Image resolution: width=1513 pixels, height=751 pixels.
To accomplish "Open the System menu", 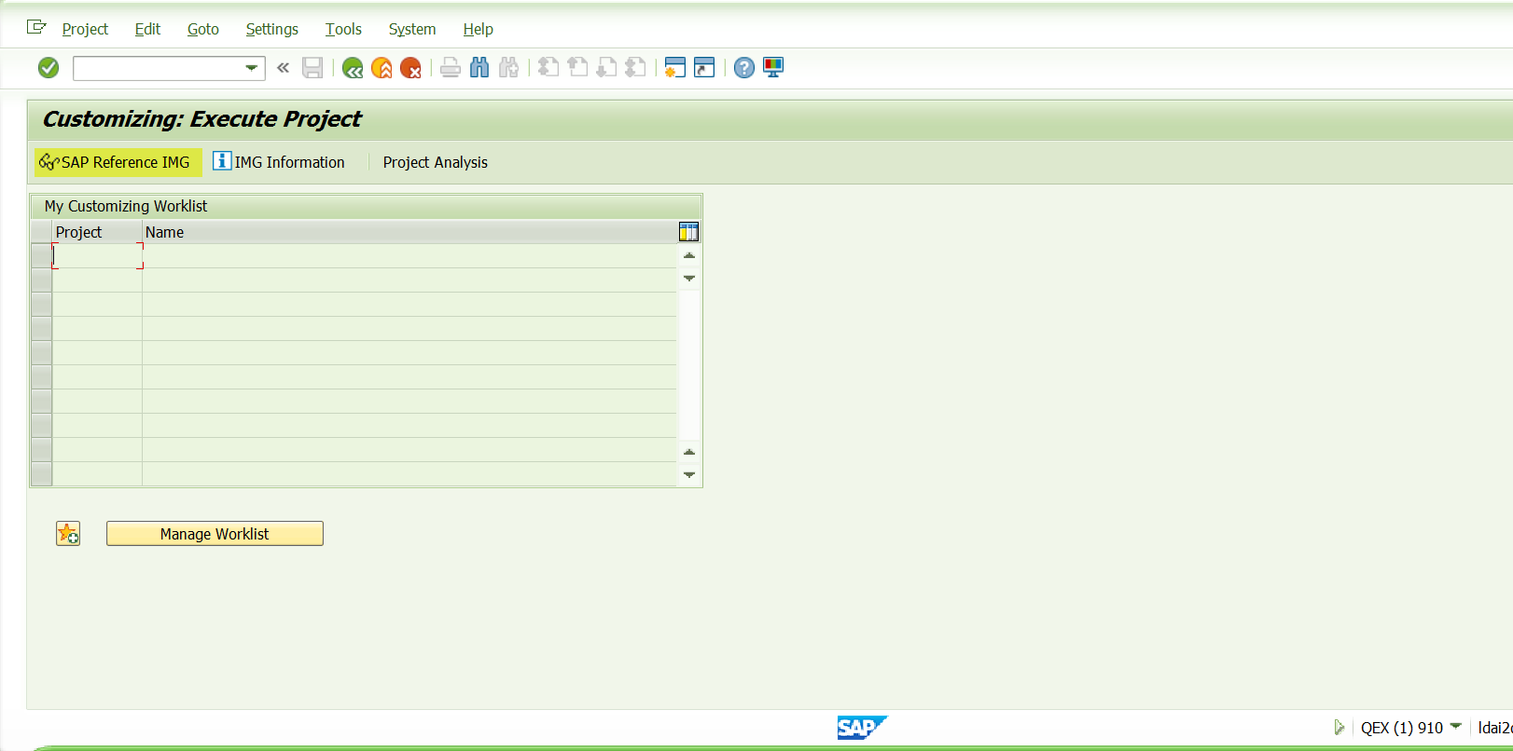I will (x=412, y=29).
